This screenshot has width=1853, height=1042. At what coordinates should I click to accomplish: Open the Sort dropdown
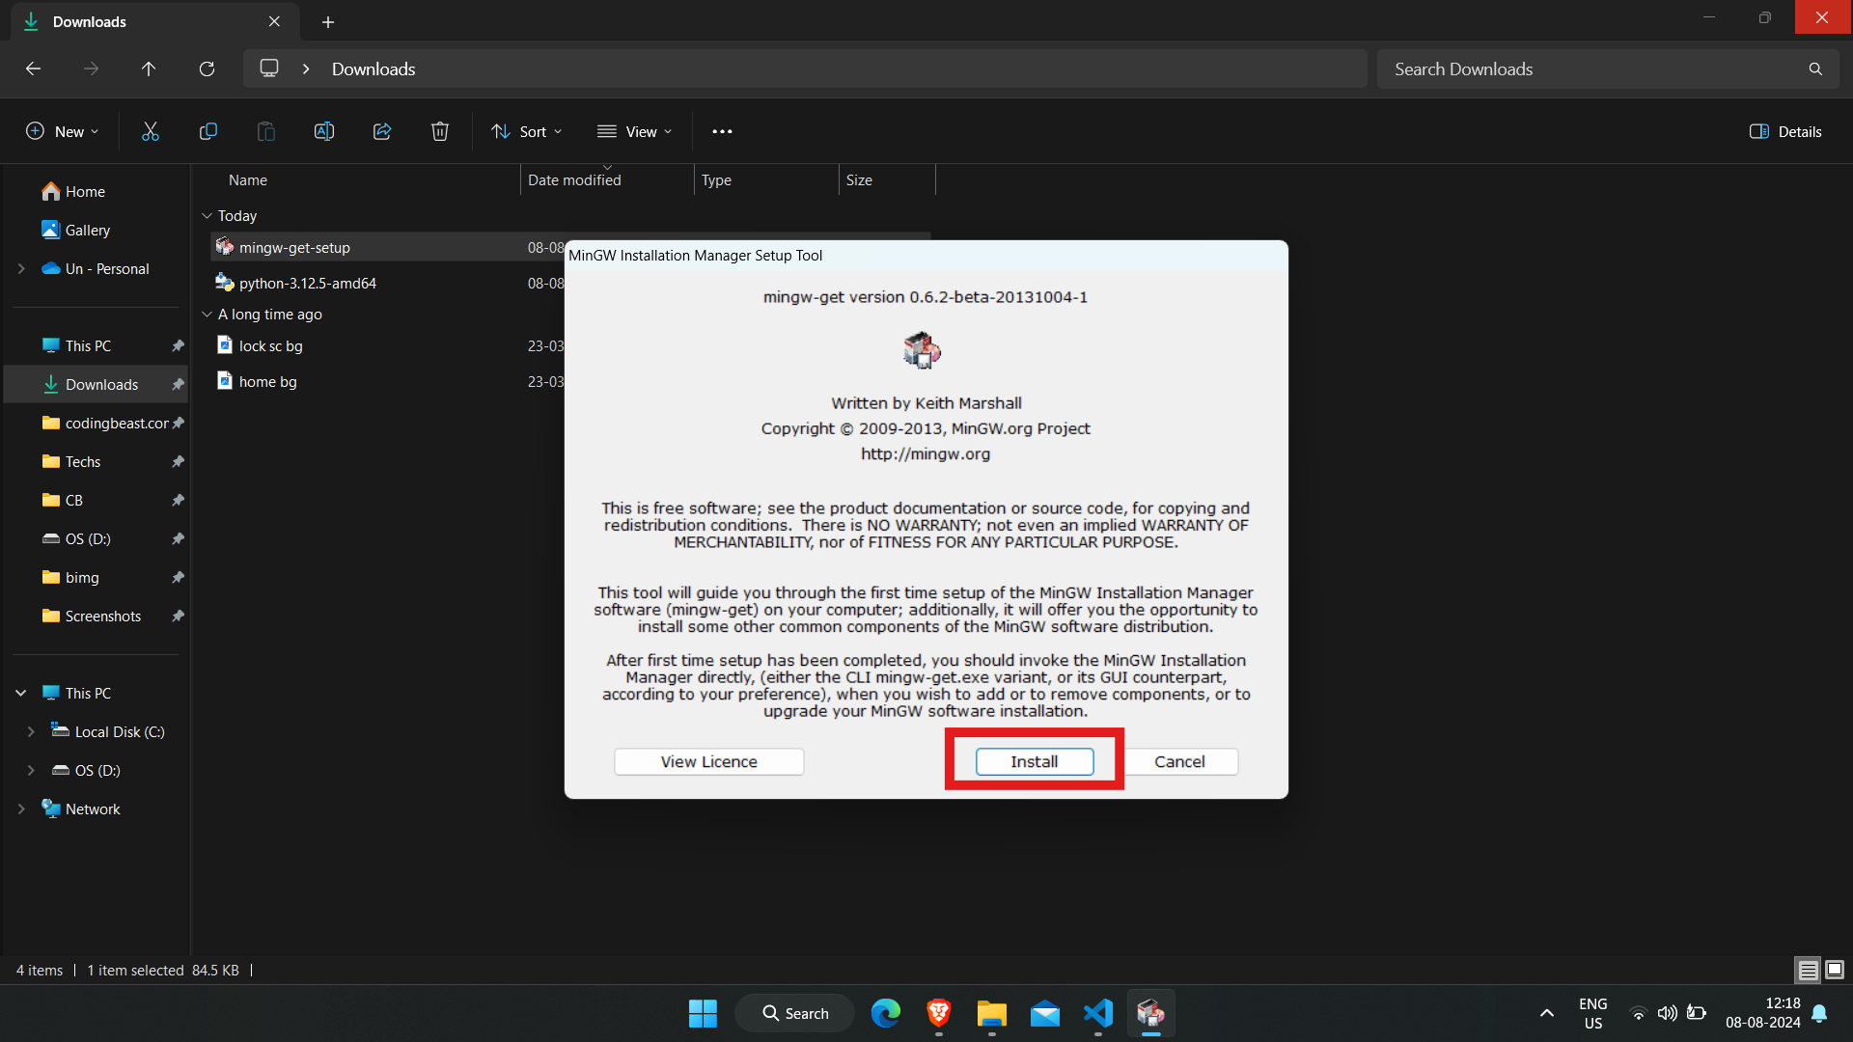click(526, 131)
